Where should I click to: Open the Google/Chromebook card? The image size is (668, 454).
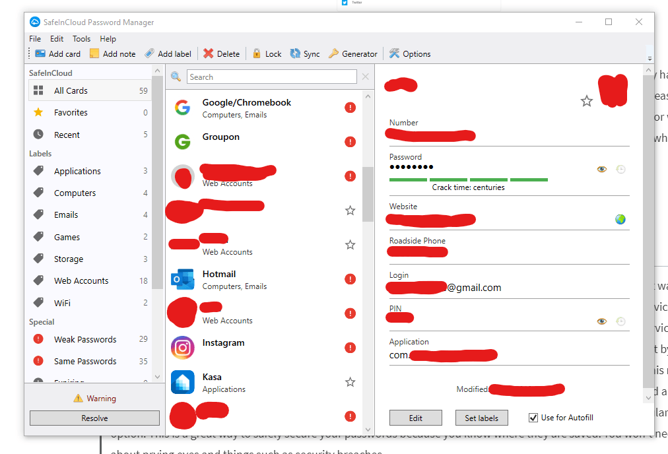point(264,108)
